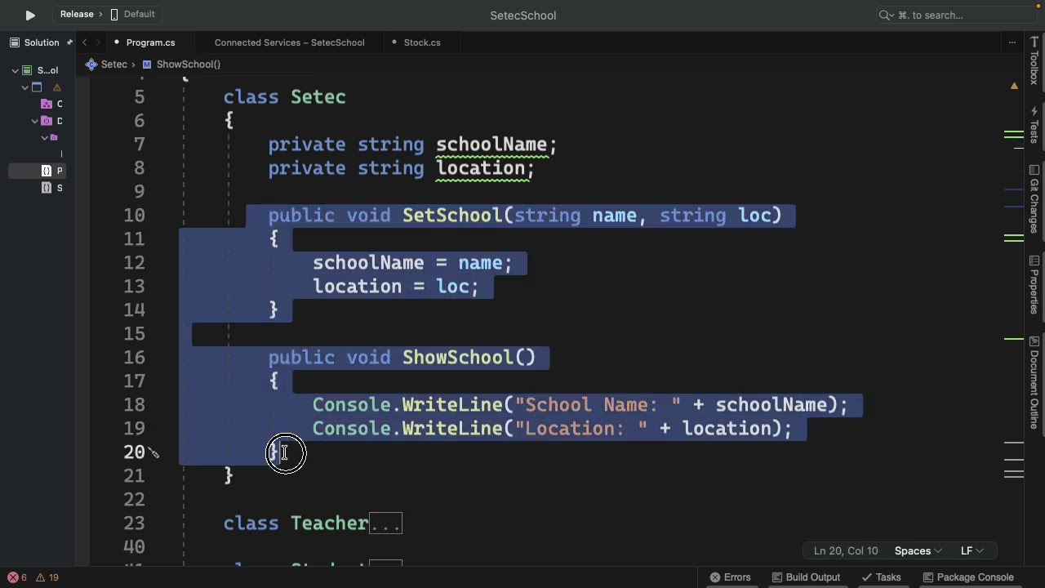Screen dimensions: 1045x588
Task: Open the Git Changes side panel
Action: tap(1034, 199)
